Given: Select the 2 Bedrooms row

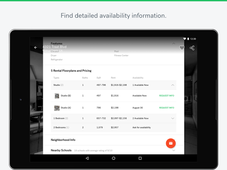Looking at the screenshot, I should (113, 127).
